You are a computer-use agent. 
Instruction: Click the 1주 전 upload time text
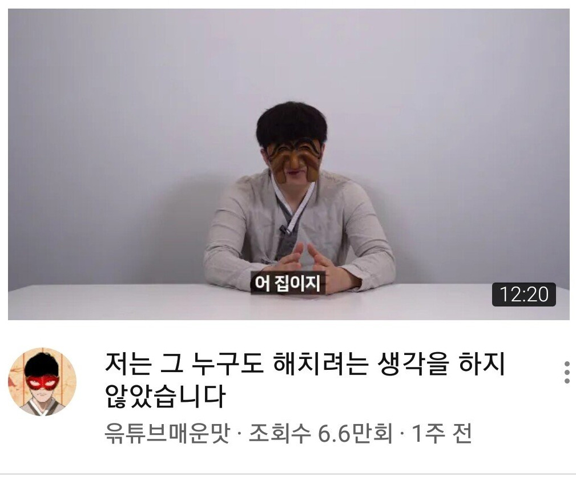click(441, 433)
